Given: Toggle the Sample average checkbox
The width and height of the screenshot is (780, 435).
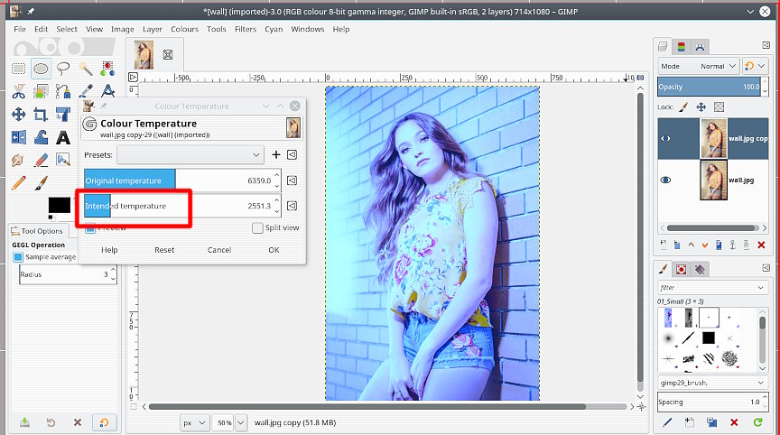Looking at the screenshot, I should 18,257.
